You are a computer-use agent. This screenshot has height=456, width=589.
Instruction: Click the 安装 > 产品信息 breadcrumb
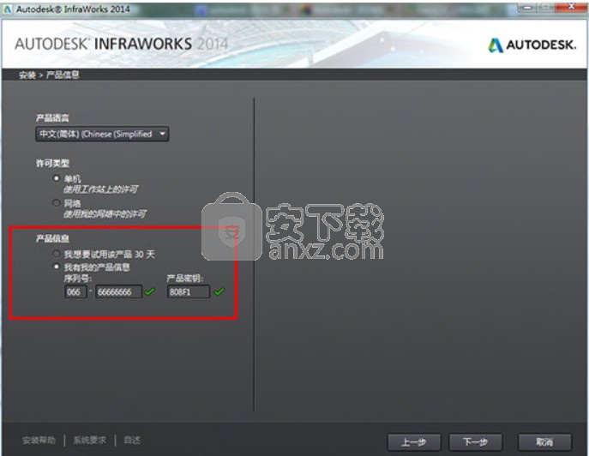(49, 75)
